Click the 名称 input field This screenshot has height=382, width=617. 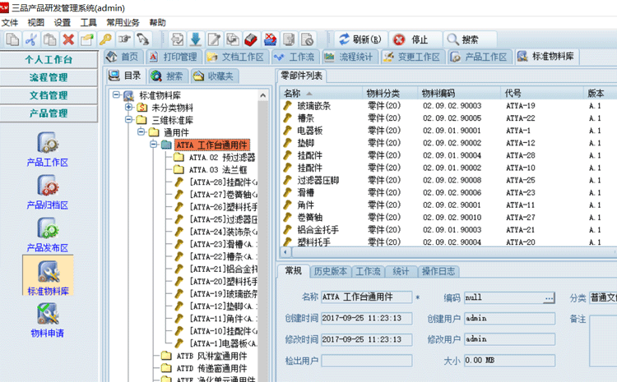tap(366, 297)
